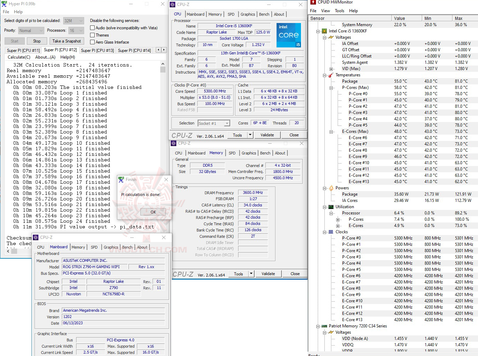Open the Tools menu in HWMonitor menu bar
The image size is (478, 356).
(339, 11)
